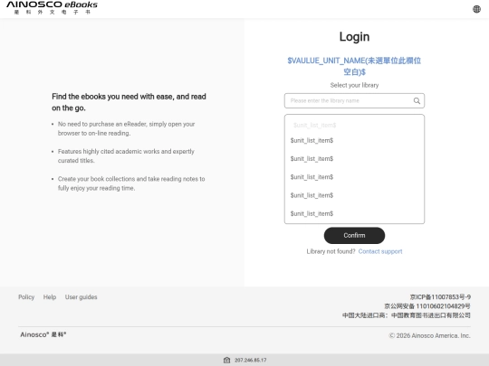Open the Help footer link
The width and height of the screenshot is (489, 366).
tap(50, 297)
